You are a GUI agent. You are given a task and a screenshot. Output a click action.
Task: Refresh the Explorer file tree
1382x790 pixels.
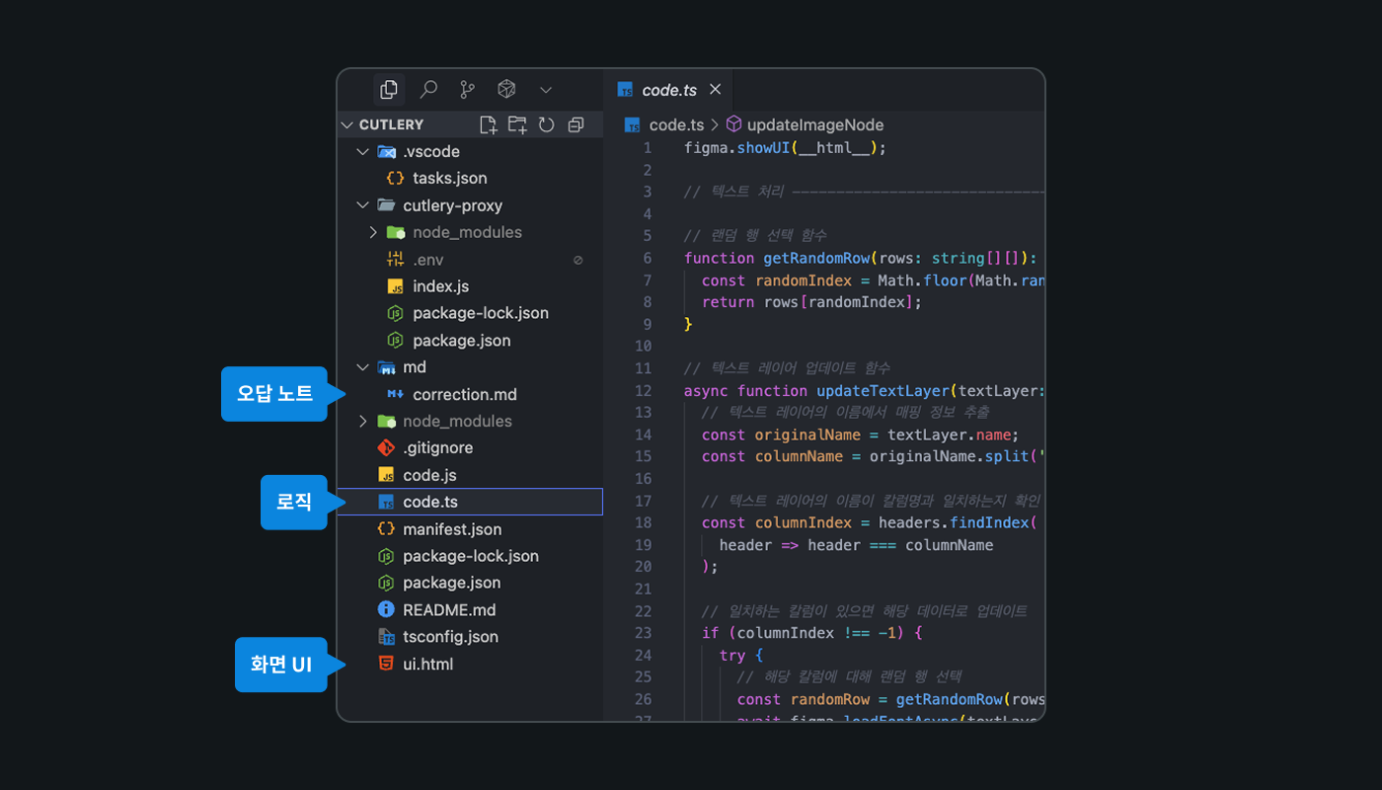coord(546,124)
